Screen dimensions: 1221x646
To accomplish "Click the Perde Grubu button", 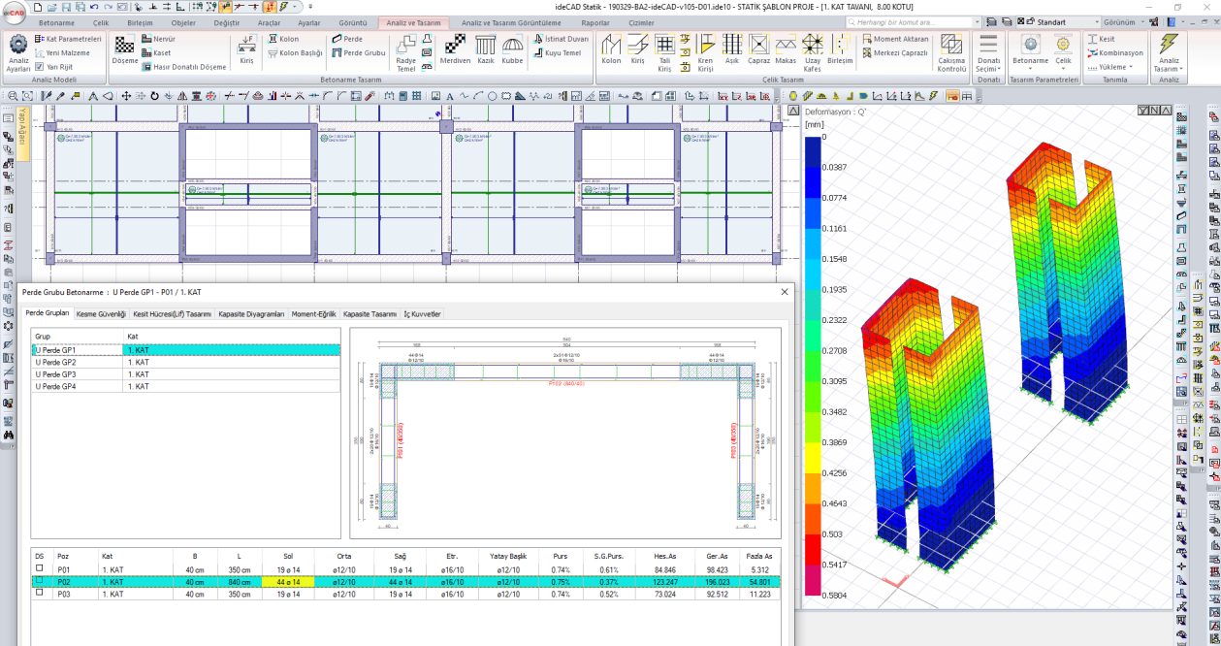I will (359, 53).
